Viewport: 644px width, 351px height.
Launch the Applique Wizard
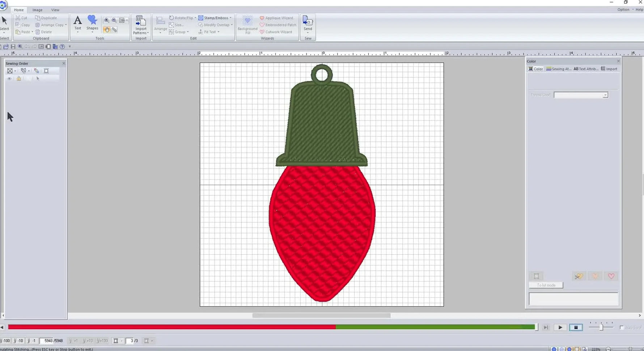(276, 18)
